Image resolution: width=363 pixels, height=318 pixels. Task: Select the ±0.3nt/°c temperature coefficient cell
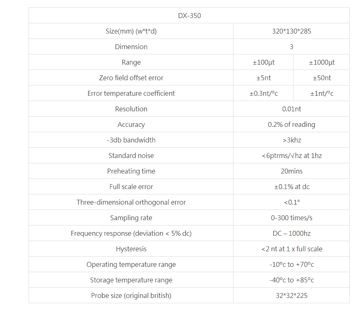(x=263, y=93)
